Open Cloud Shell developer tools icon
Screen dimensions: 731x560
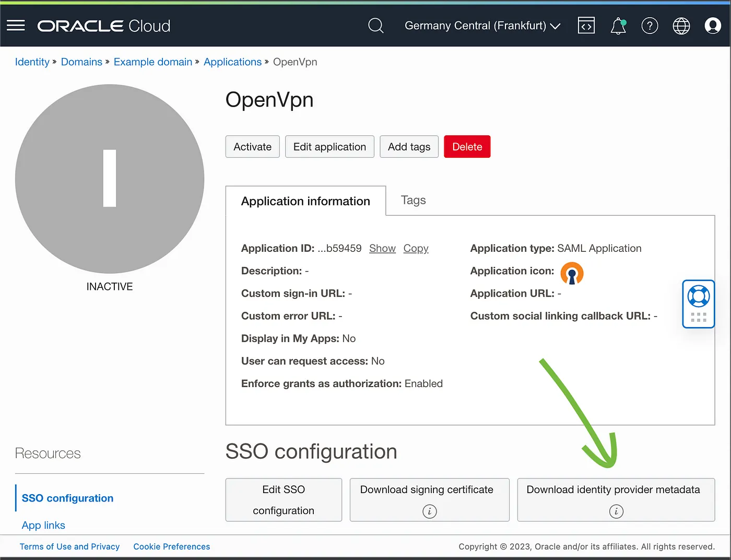tap(586, 26)
